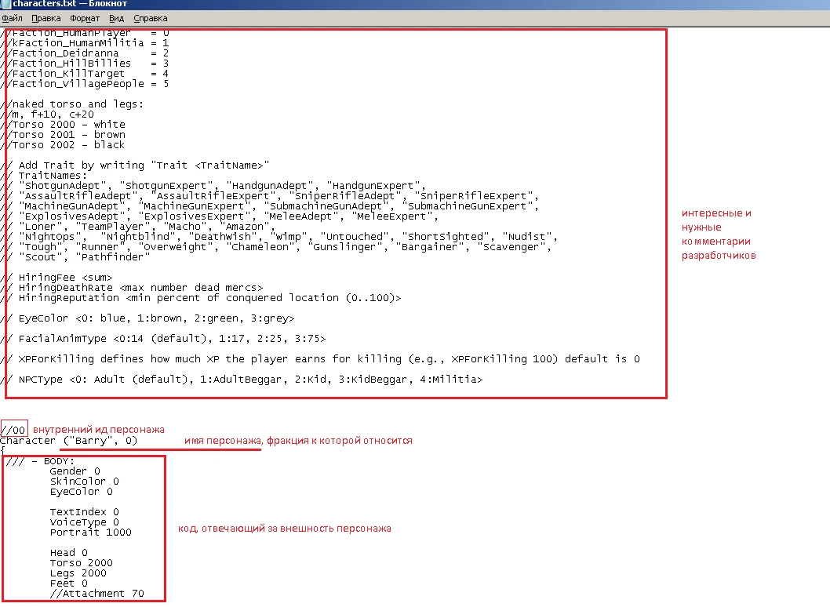Click the 'VoiceType 0' line
The height and width of the screenshot is (607, 830).
84,522
